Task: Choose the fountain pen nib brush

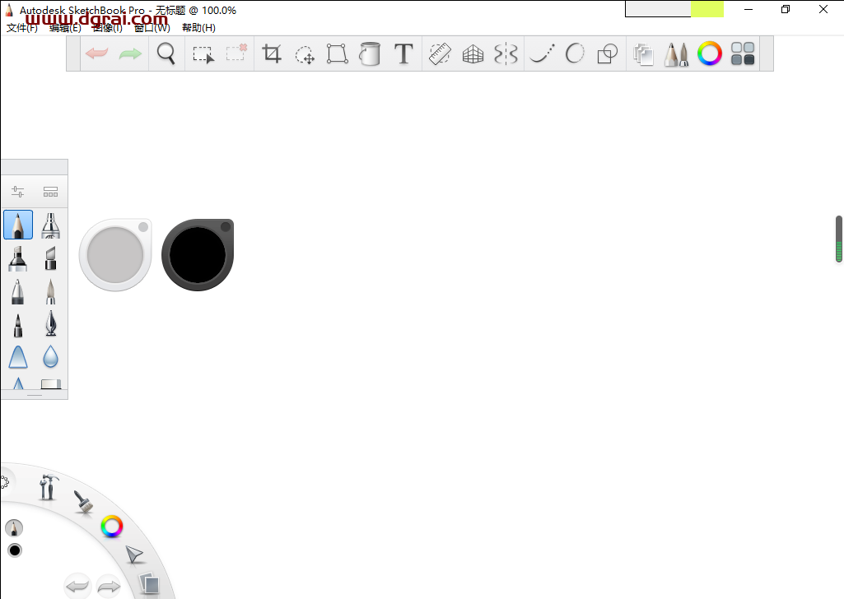Action: pos(50,323)
